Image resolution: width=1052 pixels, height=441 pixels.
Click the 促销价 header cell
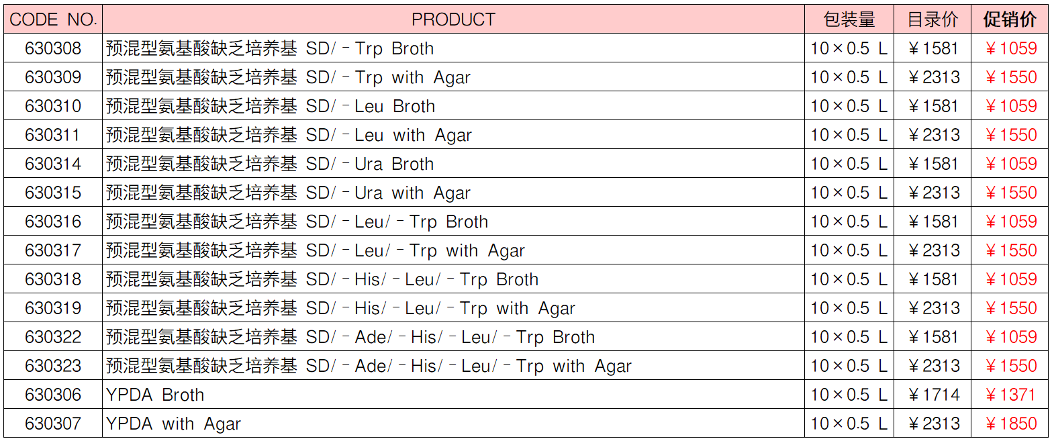[x=1010, y=19]
